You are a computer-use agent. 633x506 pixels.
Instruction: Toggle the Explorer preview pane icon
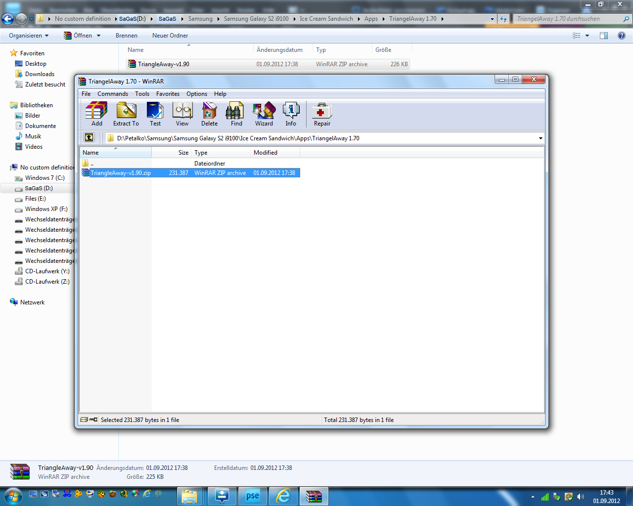tap(604, 36)
